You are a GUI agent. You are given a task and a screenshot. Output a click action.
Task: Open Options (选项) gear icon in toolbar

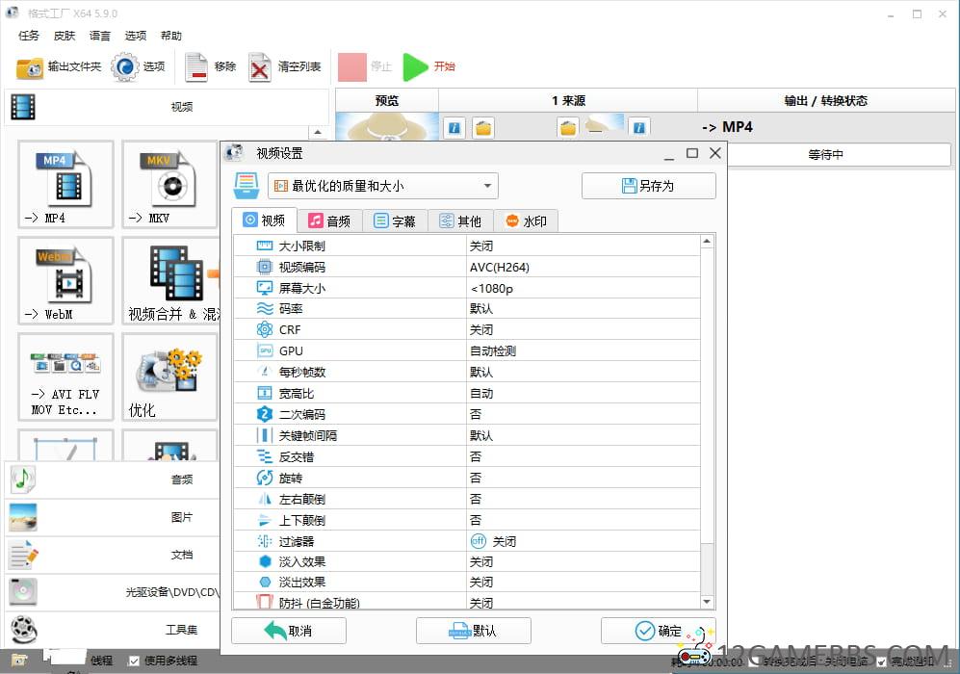click(x=125, y=66)
